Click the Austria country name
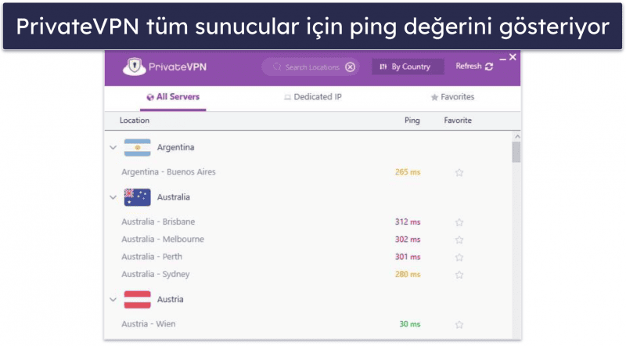 coord(170,300)
